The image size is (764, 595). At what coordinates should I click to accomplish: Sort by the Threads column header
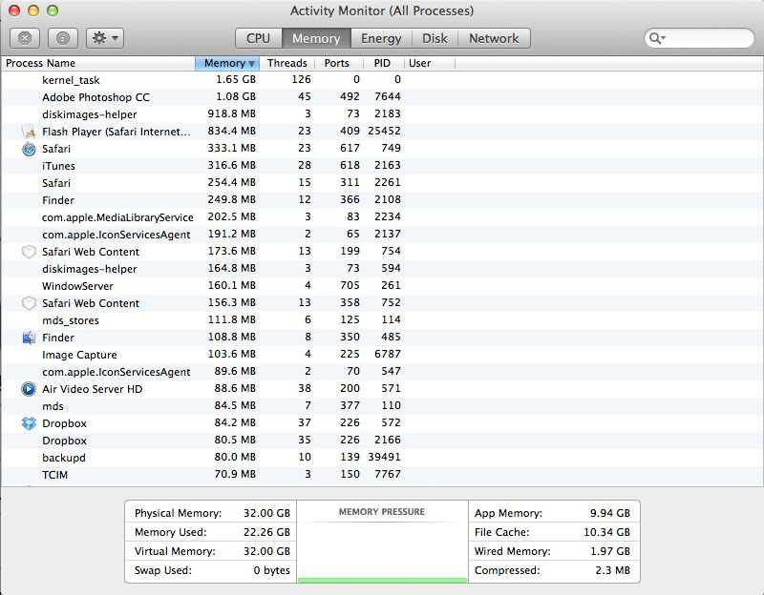[287, 63]
